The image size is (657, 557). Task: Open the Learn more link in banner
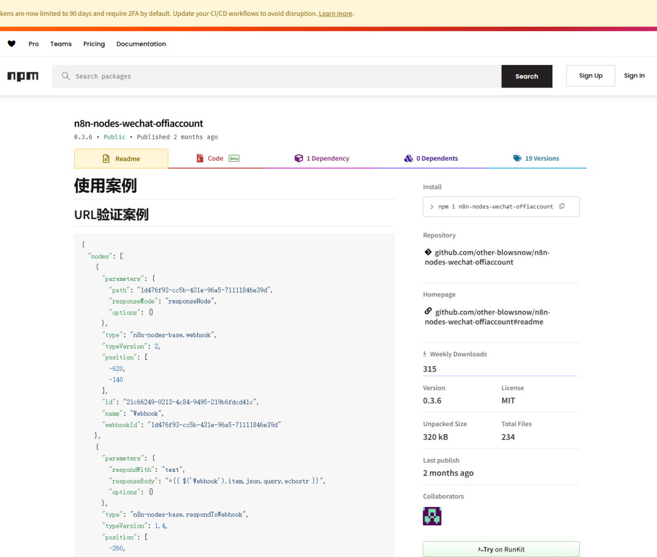(x=335, y=13)
